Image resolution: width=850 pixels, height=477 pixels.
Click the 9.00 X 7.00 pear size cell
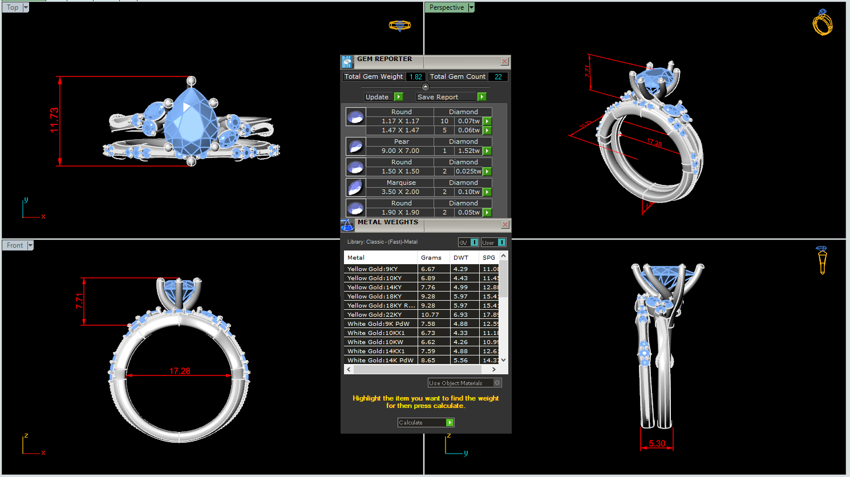coord(400,151)
